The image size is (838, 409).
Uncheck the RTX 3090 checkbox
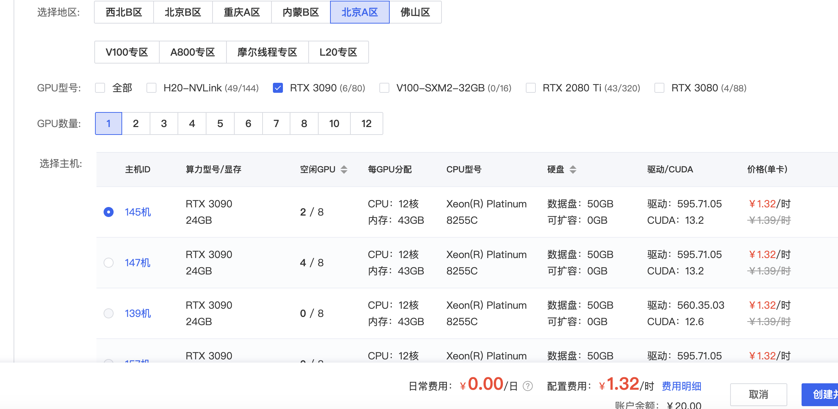click(x=278, y=88)
